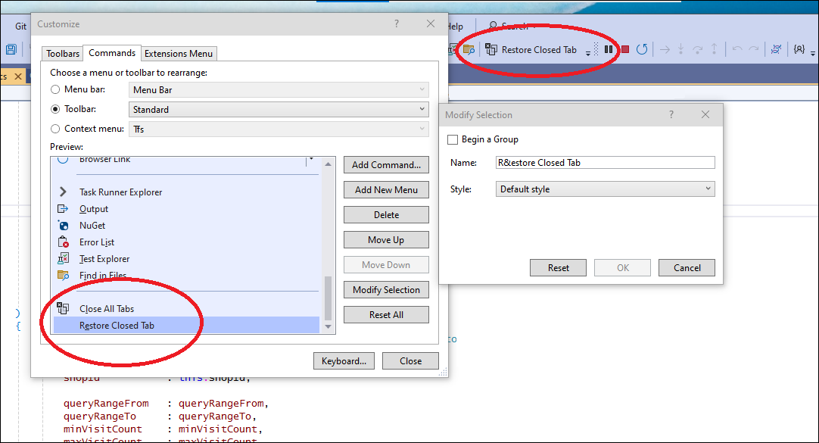Select the NuGet item in the preview list
The height and width of the screenshot is (443, 819).
pos(93,225)
